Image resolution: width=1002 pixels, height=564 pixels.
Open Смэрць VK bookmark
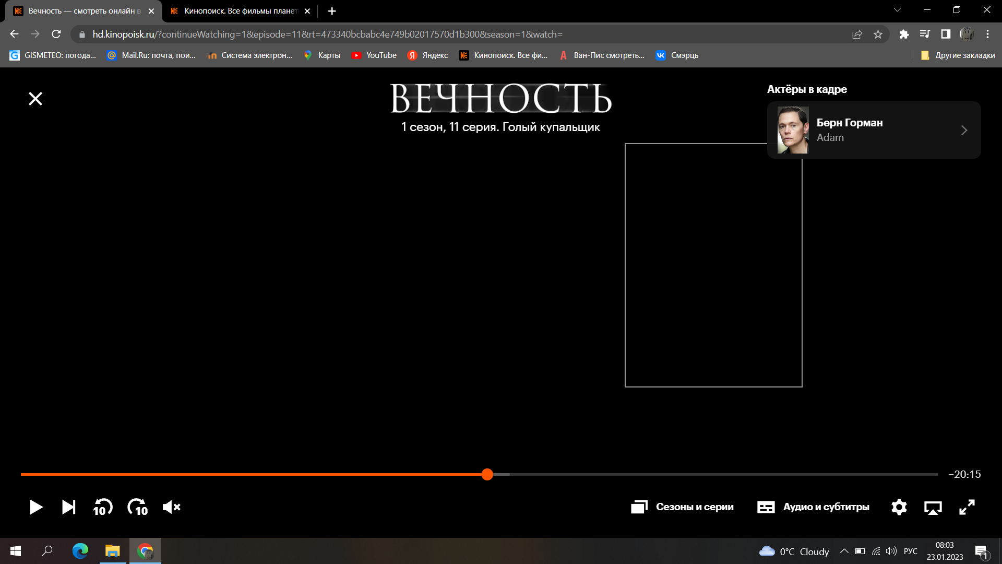click(677, 55)
